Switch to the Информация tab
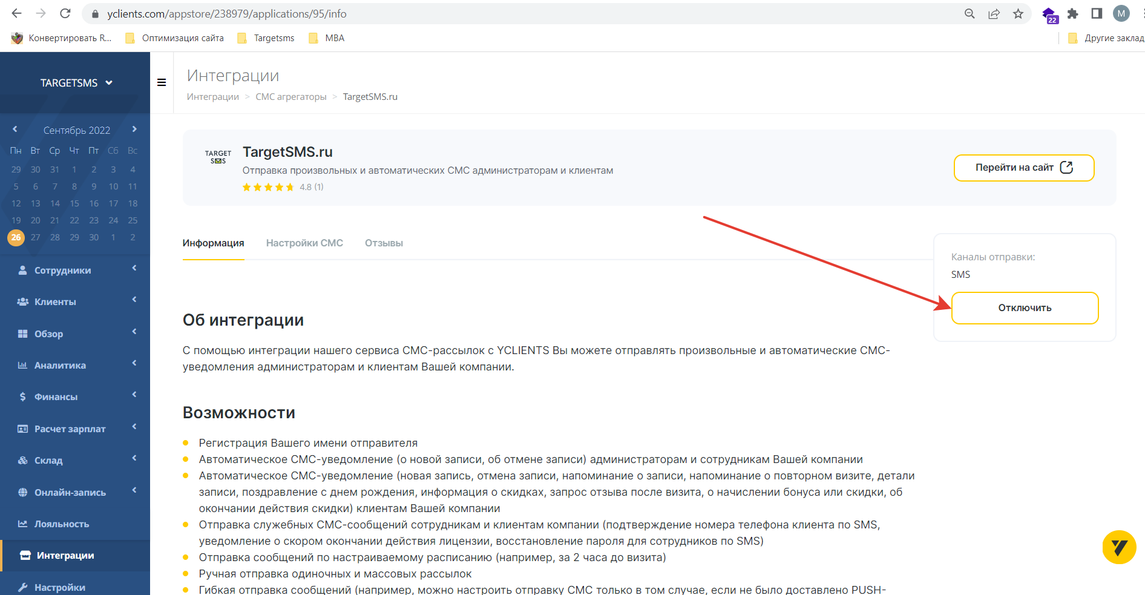The width and height of the screenshot is (1145, 595). tap(214, 243)
